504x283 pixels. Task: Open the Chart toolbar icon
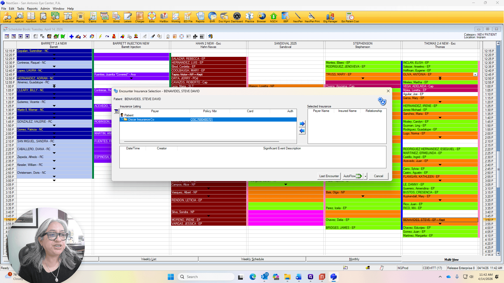43,17
